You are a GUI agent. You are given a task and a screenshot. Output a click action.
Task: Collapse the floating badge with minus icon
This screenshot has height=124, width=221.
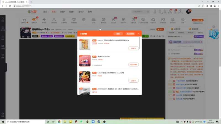pos(214,27)
